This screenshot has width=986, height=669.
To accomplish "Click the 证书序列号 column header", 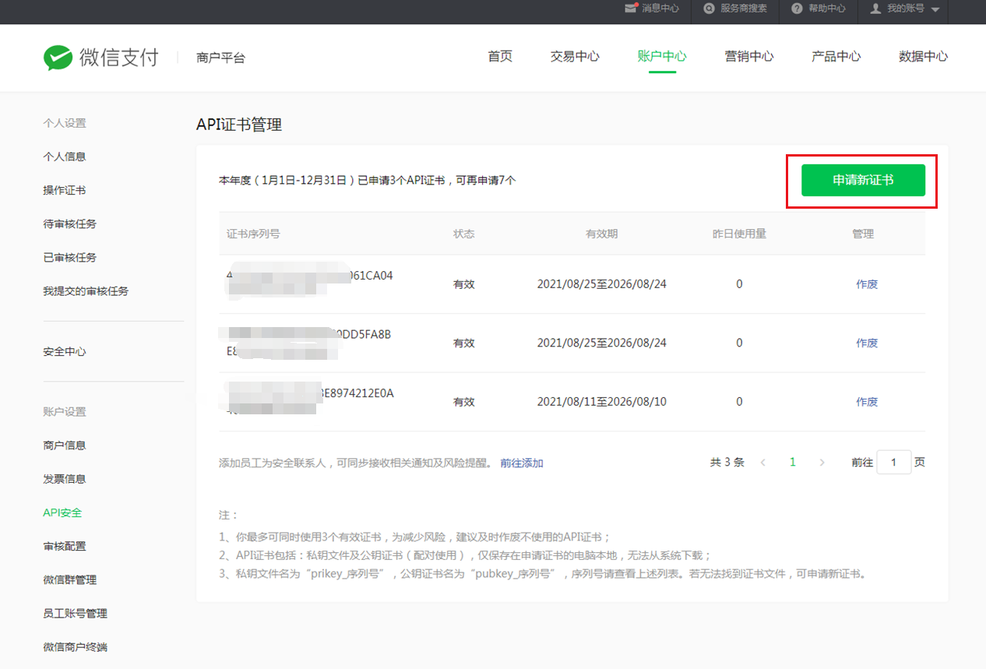I will tap(254, 234).
